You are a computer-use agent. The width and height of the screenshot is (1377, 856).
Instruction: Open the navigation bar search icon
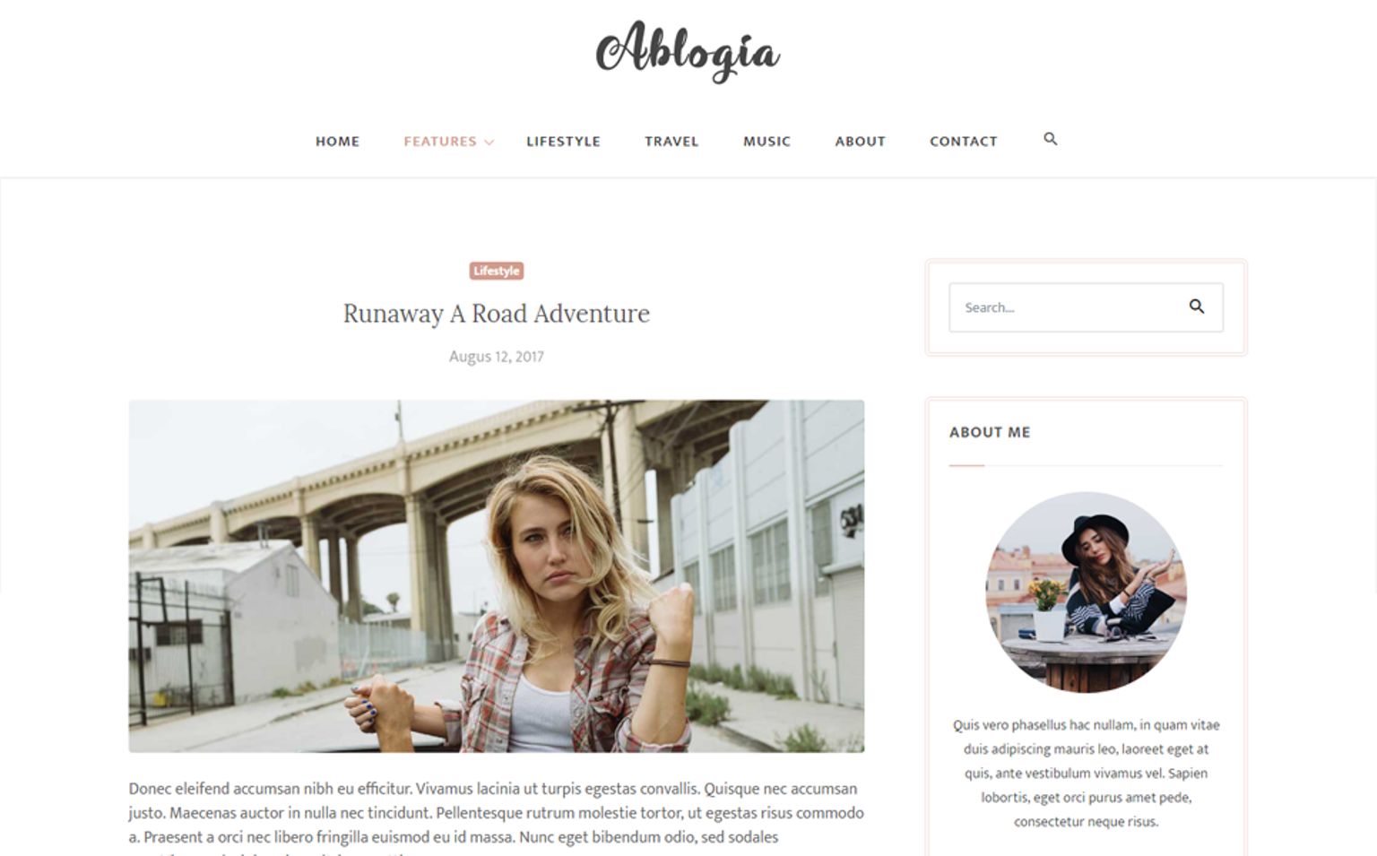pyautogui.click(x=1051, y=139)
